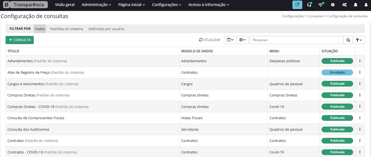Expand the Configurações menu

(x=167, y=5)
